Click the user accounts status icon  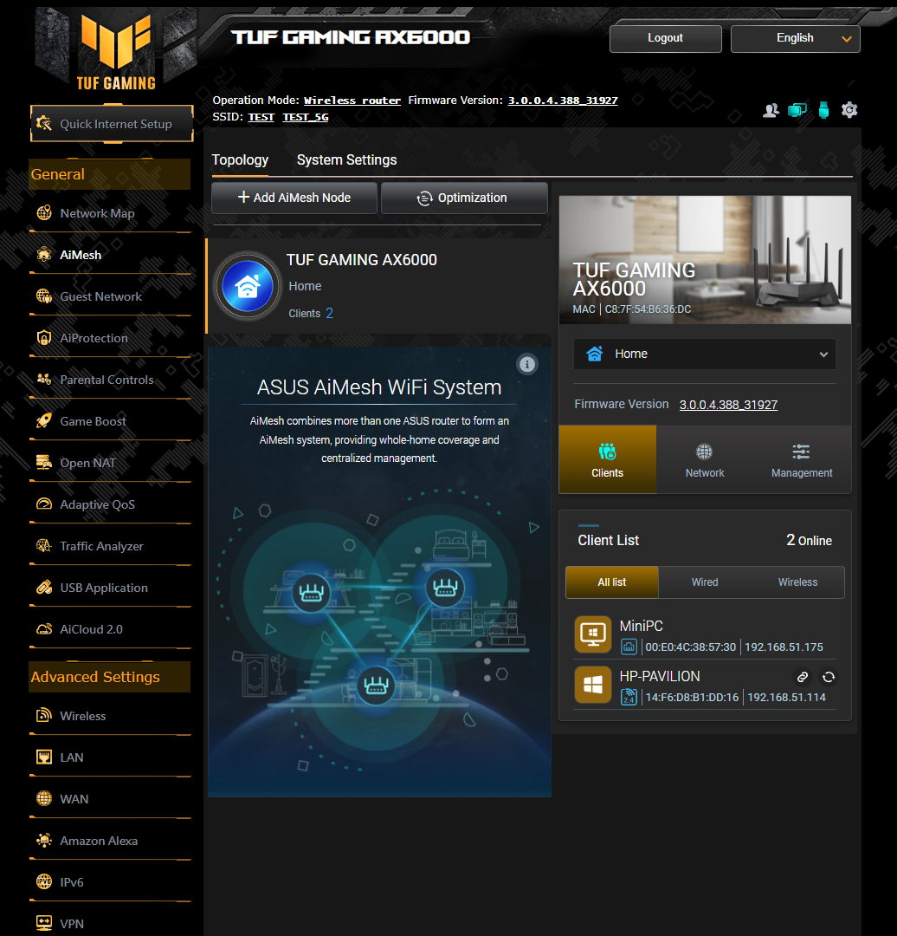[771, 110]
